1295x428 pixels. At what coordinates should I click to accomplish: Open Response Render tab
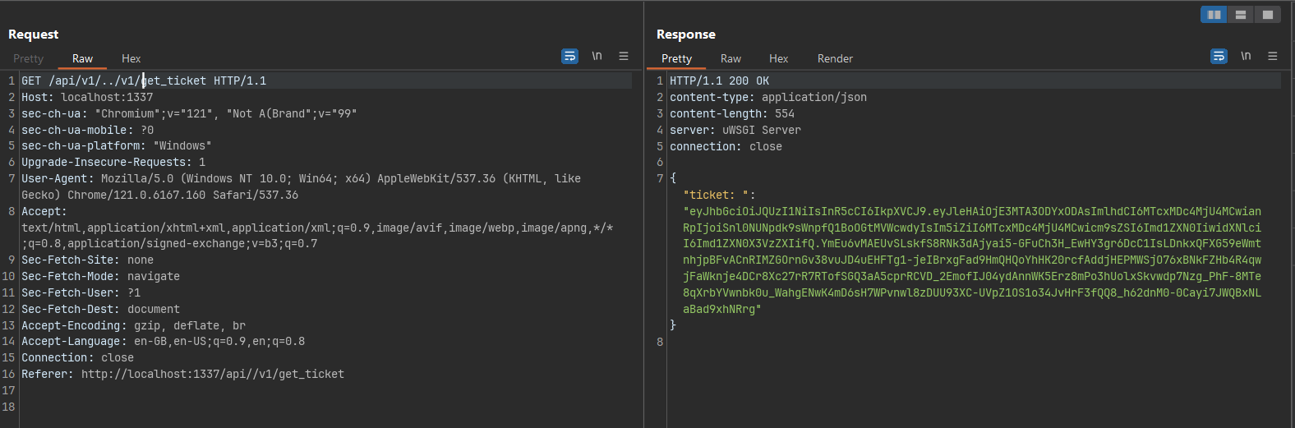[x=835, y=58]
